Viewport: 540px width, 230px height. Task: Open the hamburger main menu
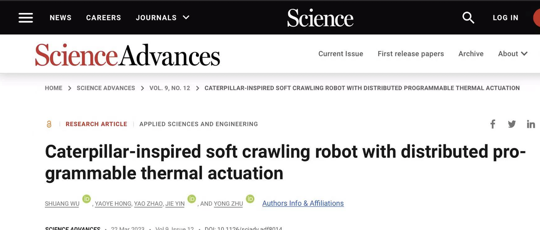pos(26,18)
